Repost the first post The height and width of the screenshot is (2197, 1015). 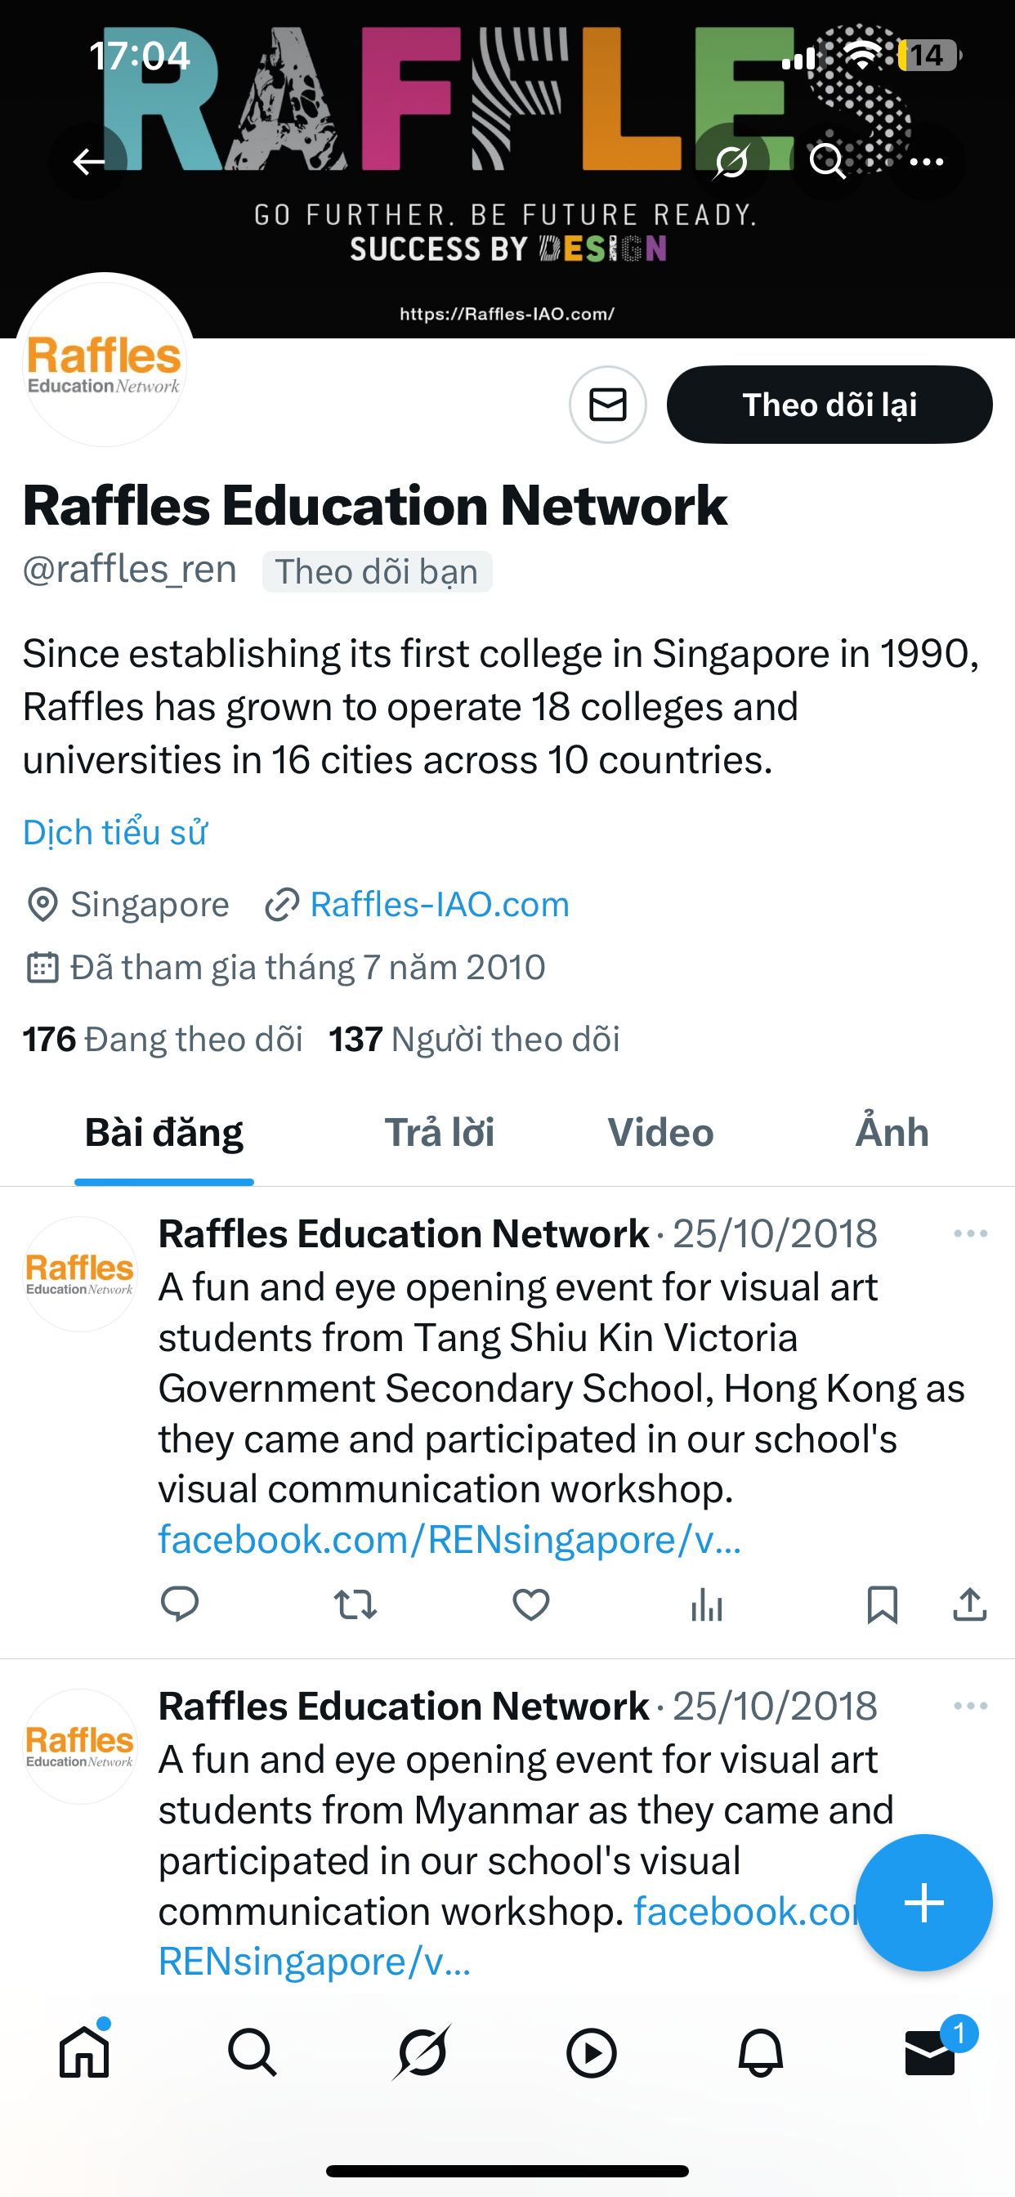tap(355, 1605)
